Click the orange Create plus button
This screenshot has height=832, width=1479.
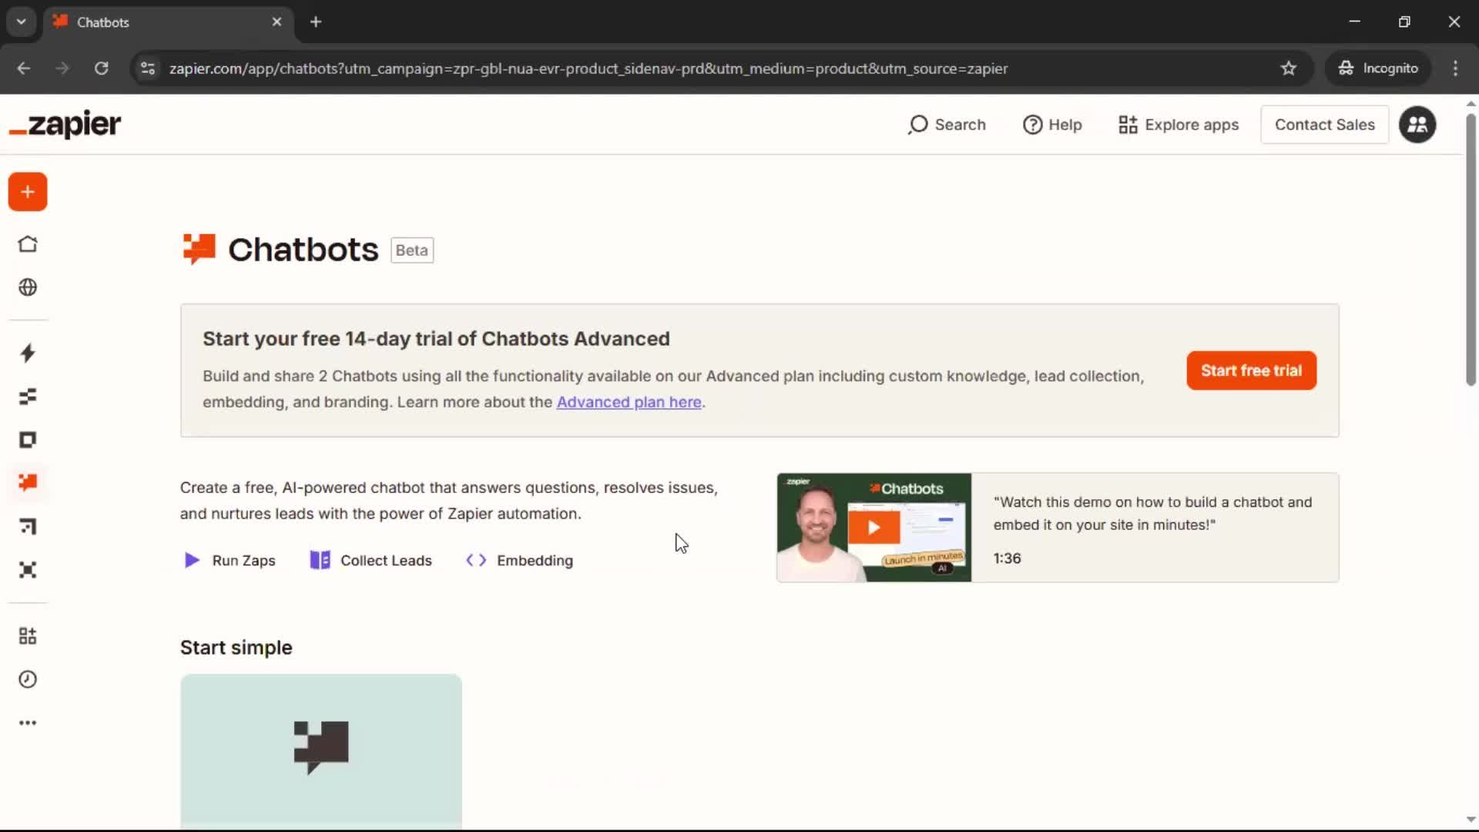coord(28,192)
